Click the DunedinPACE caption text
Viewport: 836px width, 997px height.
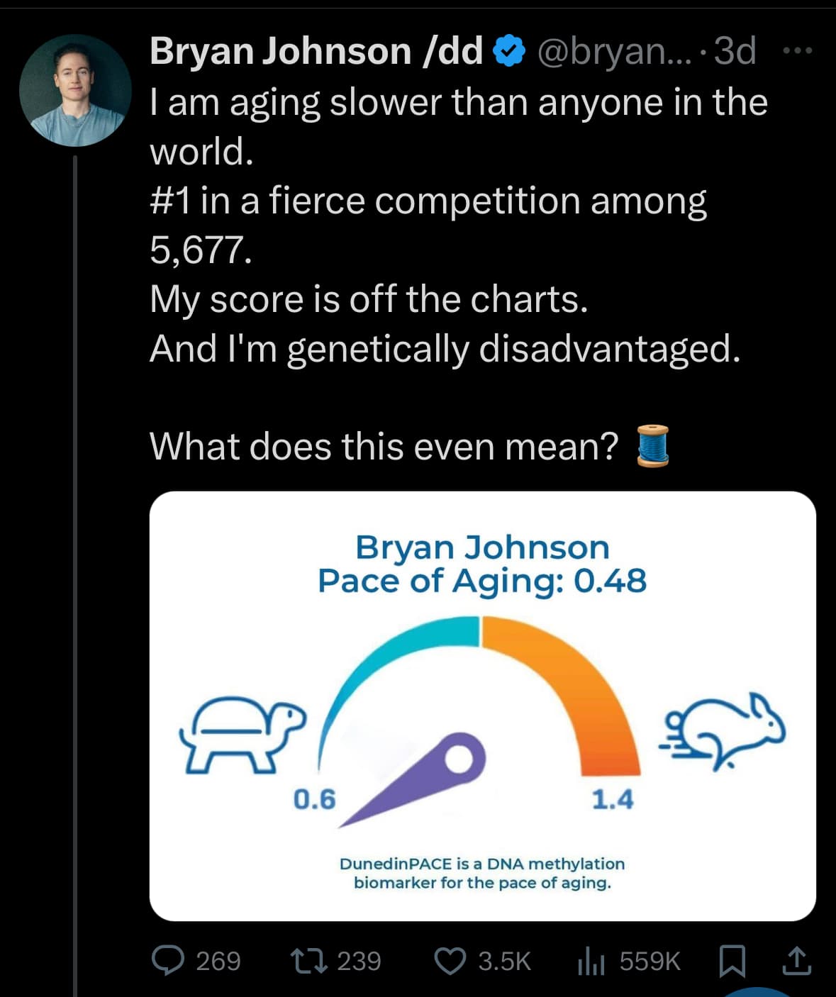(482, 873)
